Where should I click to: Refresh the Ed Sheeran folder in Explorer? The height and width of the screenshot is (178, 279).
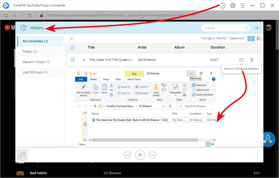[170, 106]
